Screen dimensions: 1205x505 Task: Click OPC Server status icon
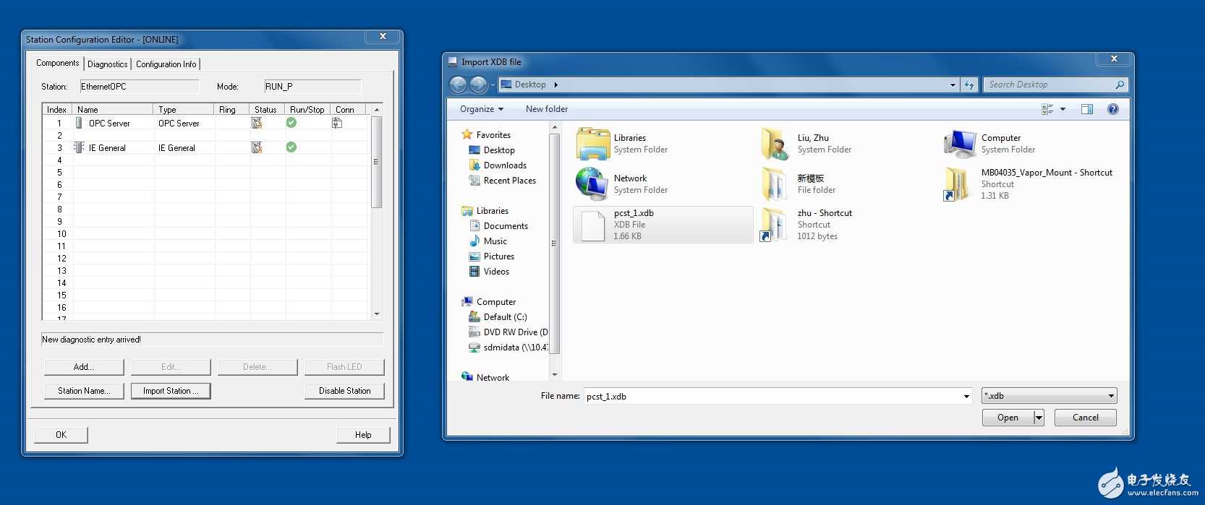[256, 123]
